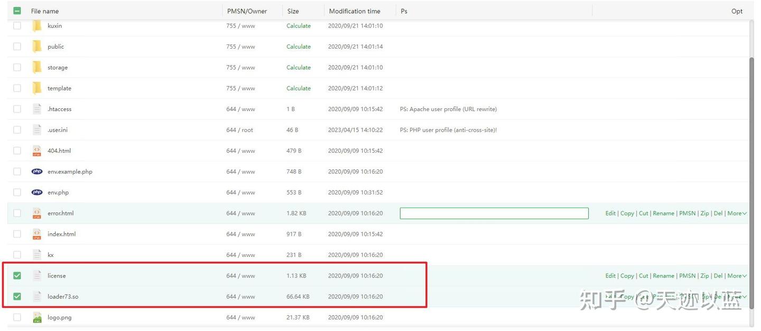Click Calculate for the public folder size

pyautogui.click(x=298, y=46)
